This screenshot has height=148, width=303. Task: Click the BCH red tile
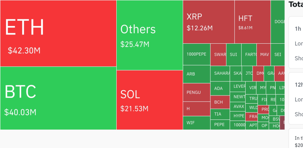[220, 102]
